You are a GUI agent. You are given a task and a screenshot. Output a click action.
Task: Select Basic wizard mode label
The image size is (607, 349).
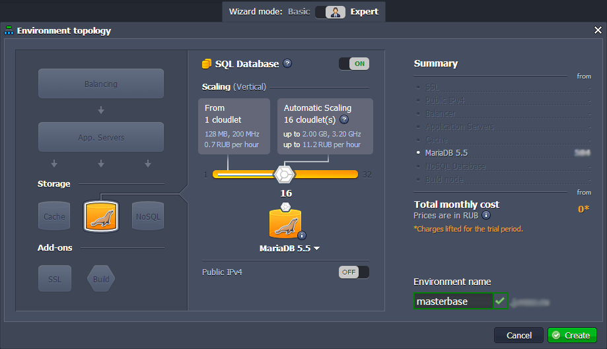point(299,12)
